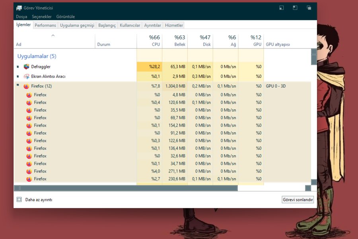
Task: Switch to the Performans tab
Action: tap(45, 25)
